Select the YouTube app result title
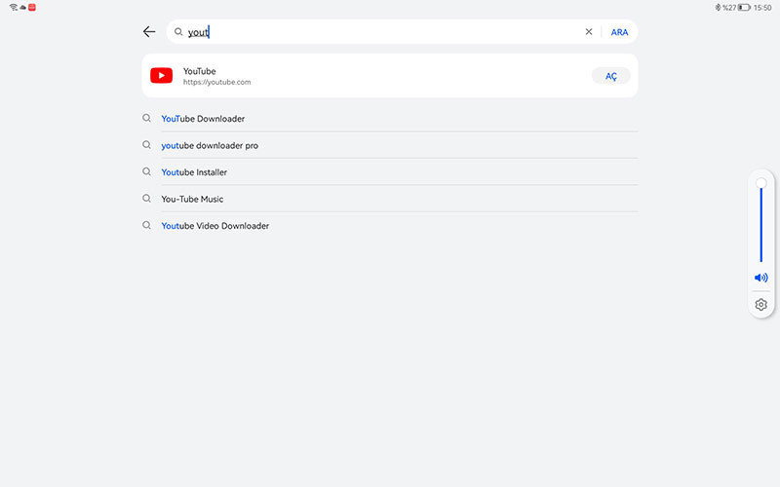 pos(200,71)
